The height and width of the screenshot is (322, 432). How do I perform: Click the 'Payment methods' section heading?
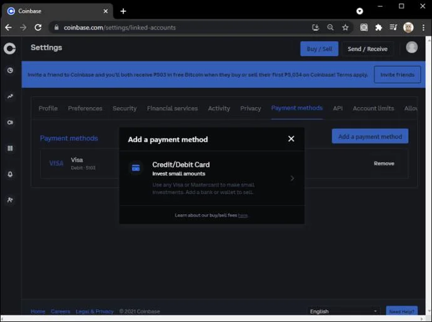69,138
